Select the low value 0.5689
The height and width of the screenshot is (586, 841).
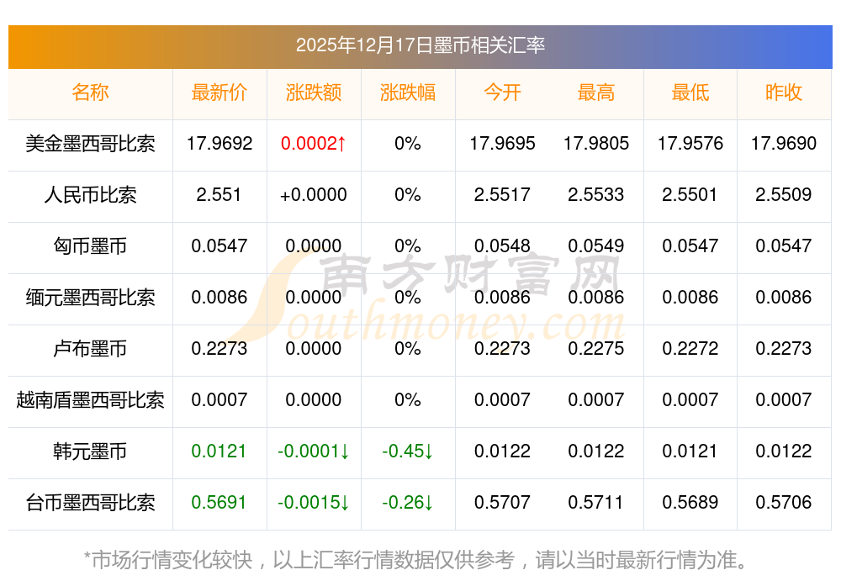coord(690,503)
